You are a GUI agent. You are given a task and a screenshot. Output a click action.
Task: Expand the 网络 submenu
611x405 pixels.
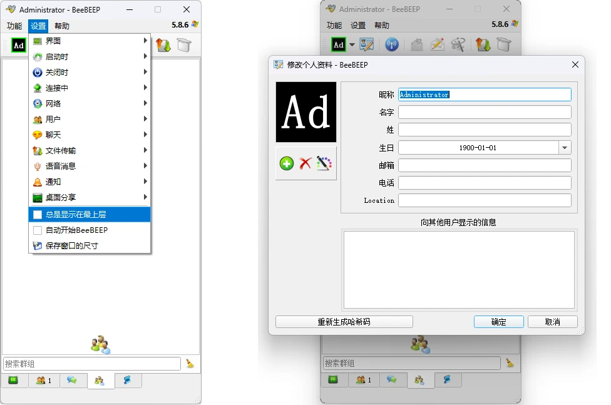tap(90, 103)
